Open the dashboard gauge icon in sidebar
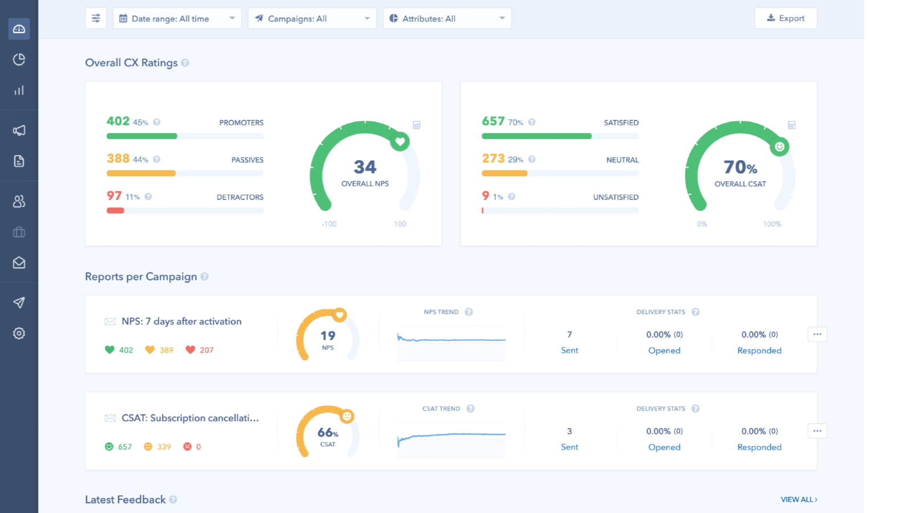This screenshot has width=912, height=513. pos(19,28)
